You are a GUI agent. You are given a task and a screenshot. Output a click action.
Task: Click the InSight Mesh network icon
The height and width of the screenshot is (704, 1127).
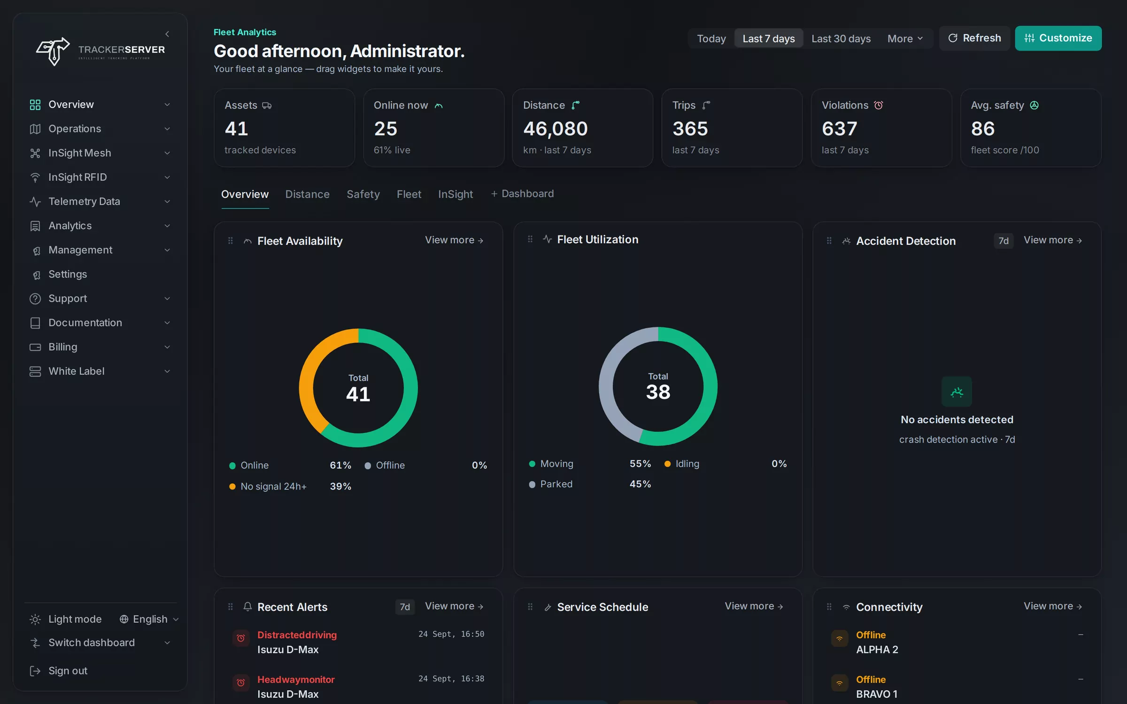point(35,153)
